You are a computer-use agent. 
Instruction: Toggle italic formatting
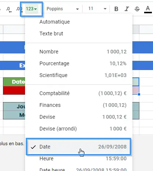click(x=127, y=9)
